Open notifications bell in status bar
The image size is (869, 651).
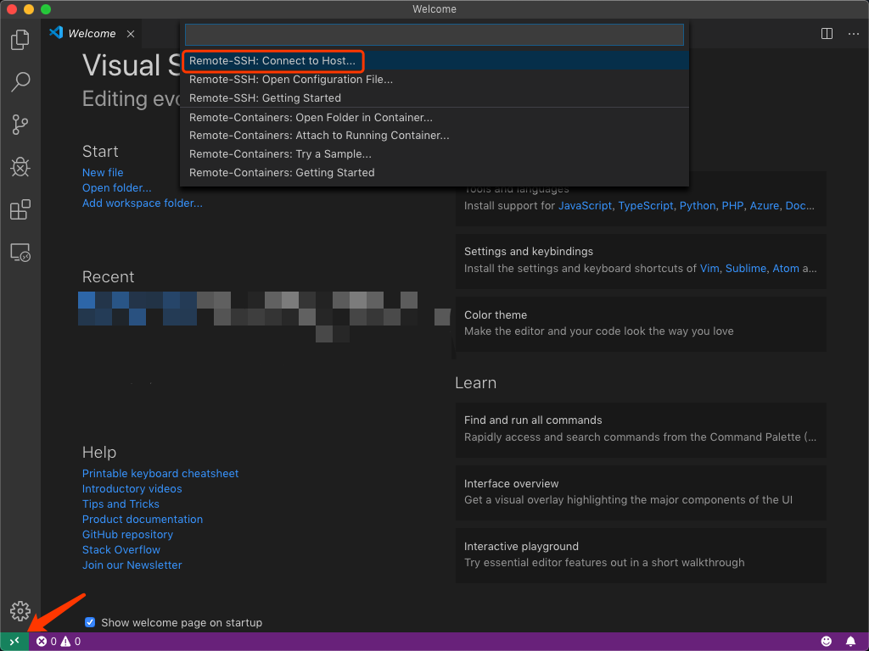tap(850, 642)
